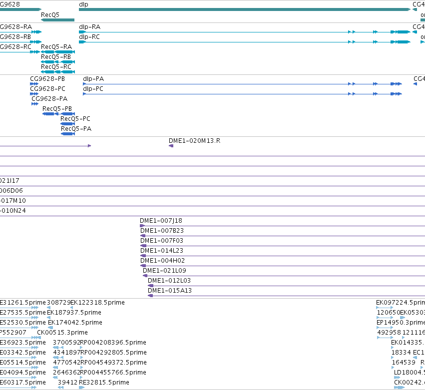Open the RecQ5-PC protein label

point(75,119)
